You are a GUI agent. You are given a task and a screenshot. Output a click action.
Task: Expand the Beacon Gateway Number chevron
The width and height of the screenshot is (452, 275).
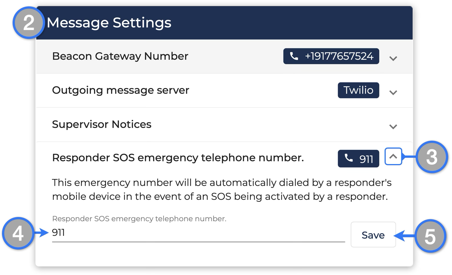tap(393, 58)
